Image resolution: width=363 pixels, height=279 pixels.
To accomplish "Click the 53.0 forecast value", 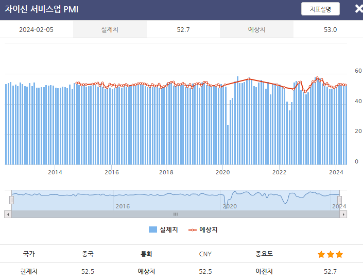I will coord(330,29).
